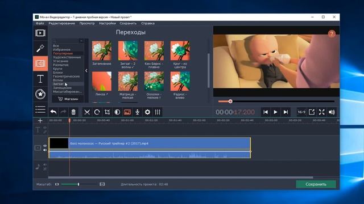Rotate the clip with the rotate icon

pyautogui.click(x=97, y=112)
